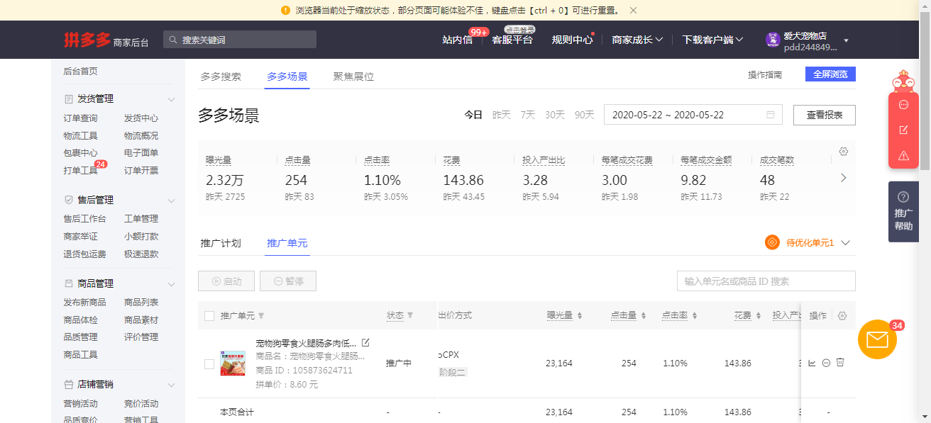Image resolution: width=931 pixels, height=423 pixels.
Task: Show next metrics with right arrow
Action: coord(843,178)
